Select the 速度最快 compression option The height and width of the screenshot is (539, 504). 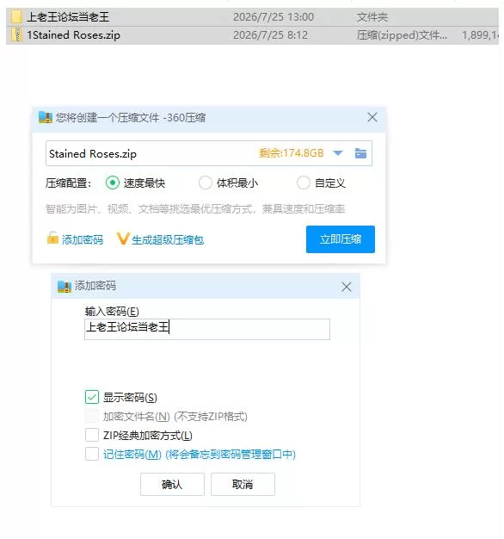pyautogui.click(x=113, y=183)
